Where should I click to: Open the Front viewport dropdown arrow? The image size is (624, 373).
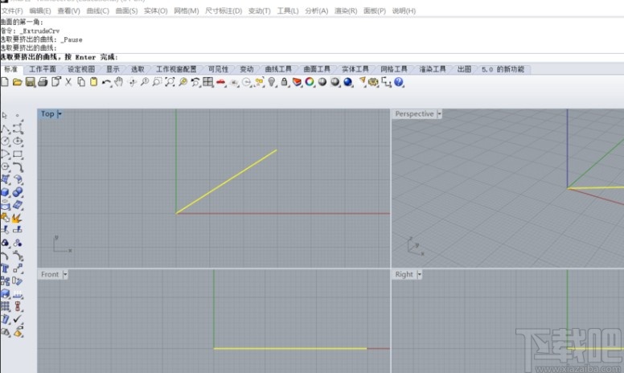coord(65,274)
